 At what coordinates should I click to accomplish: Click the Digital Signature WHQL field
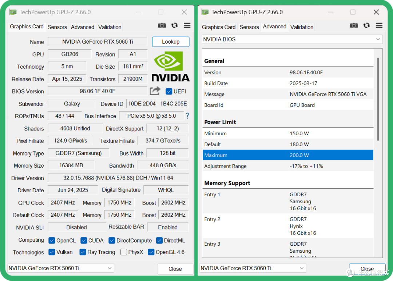point(166,190)
